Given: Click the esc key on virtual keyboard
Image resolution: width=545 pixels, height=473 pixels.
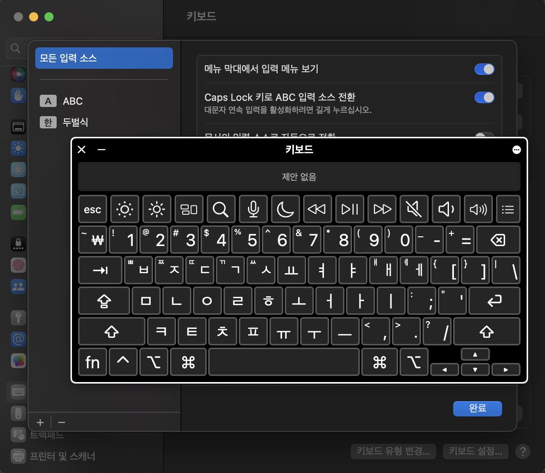Looking at the screenshot, I should coord(93,209).
